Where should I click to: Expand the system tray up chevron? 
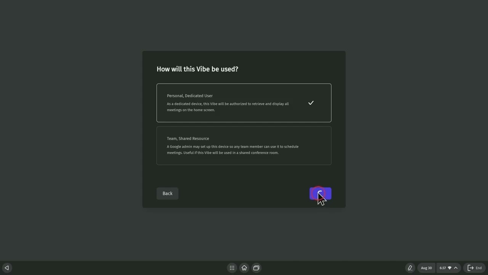pyautogui.click(x=456, y=268)
